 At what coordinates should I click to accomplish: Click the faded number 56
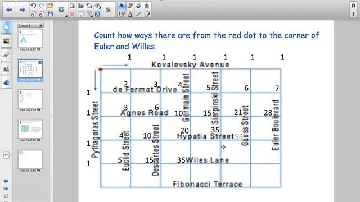pos(238,137)
